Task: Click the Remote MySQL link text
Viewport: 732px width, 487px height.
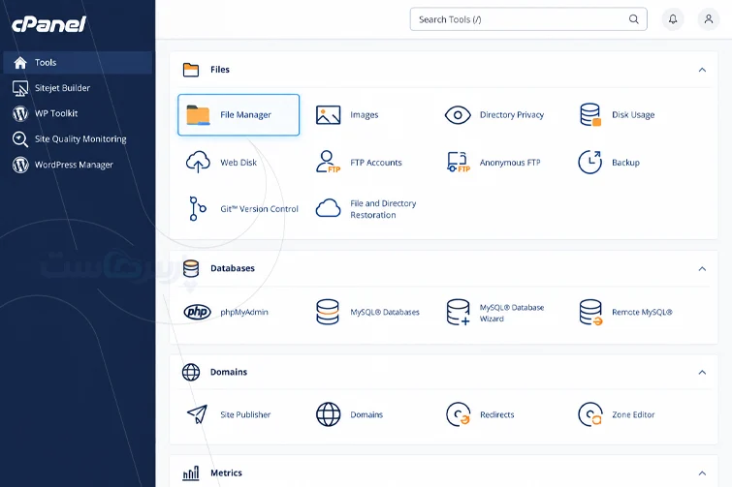Action: [642, 312]
